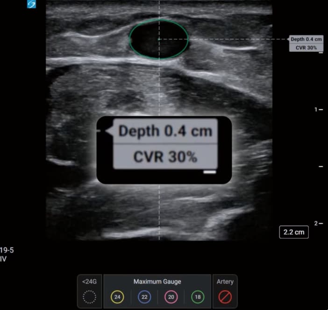The height and width of the screenshot is (310, 328).
Task: Click the small CVR 30% tag
Action: pyautogui.click(x=306, y=48)
